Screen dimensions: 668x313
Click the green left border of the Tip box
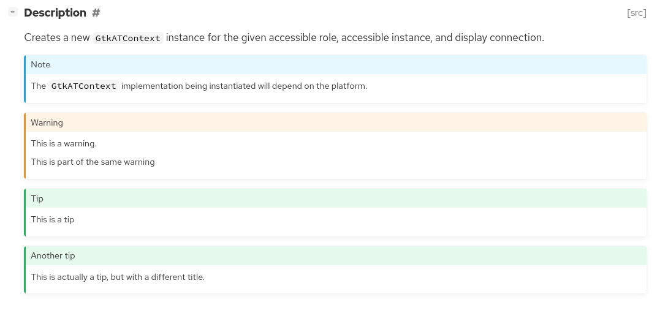pyautogui.click(x=25, y=212)
